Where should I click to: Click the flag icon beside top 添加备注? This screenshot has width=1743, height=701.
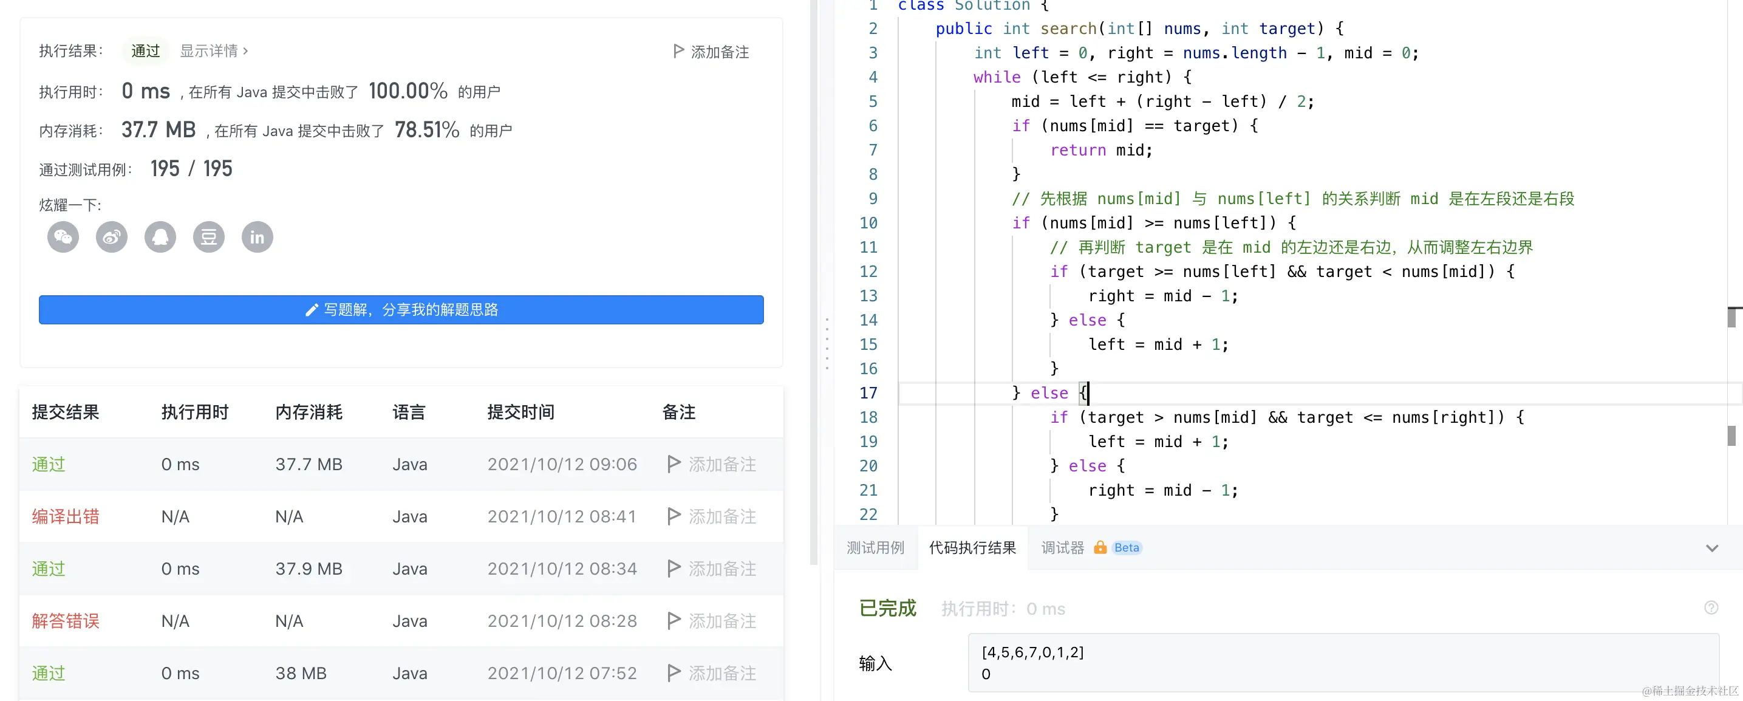678,52
